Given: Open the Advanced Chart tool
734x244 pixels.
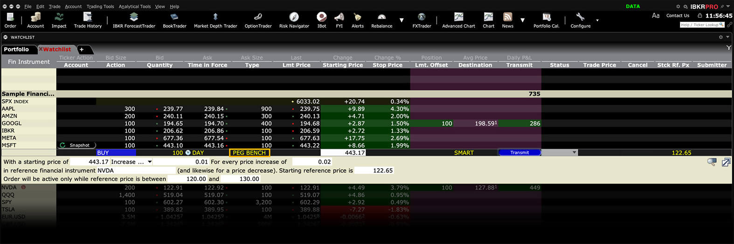Looking at the screenshot, I should [x=458, y=20].
